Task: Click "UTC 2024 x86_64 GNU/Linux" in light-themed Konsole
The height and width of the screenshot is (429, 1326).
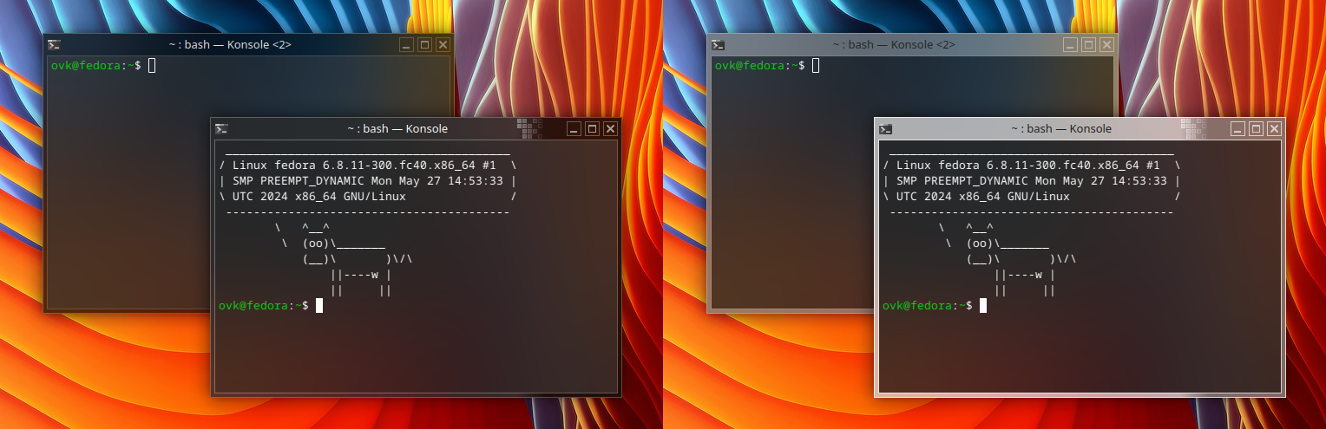Action: click(x=982, y=197)
